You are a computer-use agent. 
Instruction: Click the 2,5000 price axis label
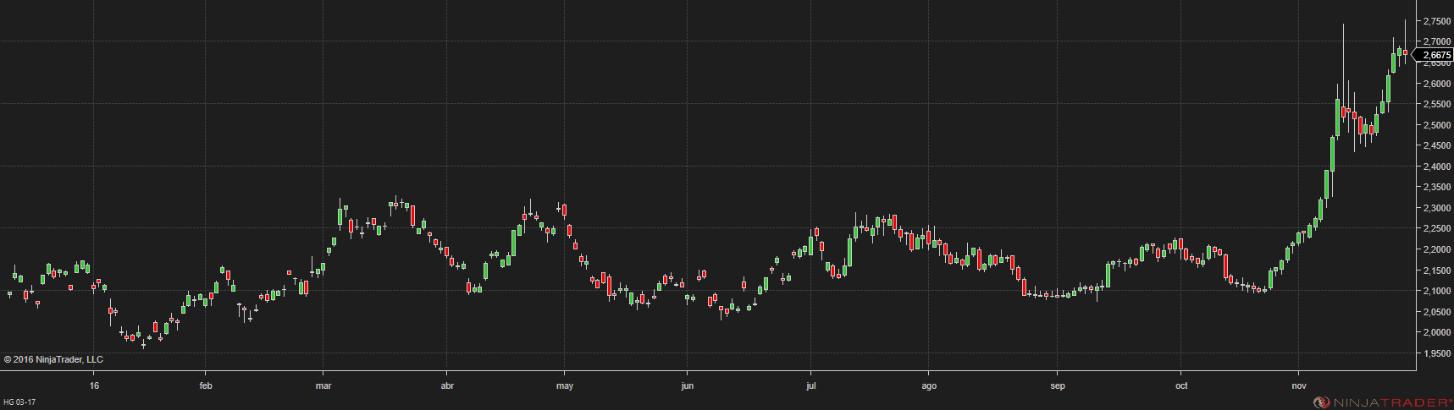[1436, 125]
